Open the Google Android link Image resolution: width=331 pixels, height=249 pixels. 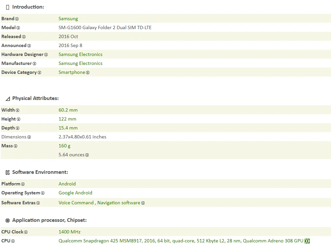click(x=75, y=193)
